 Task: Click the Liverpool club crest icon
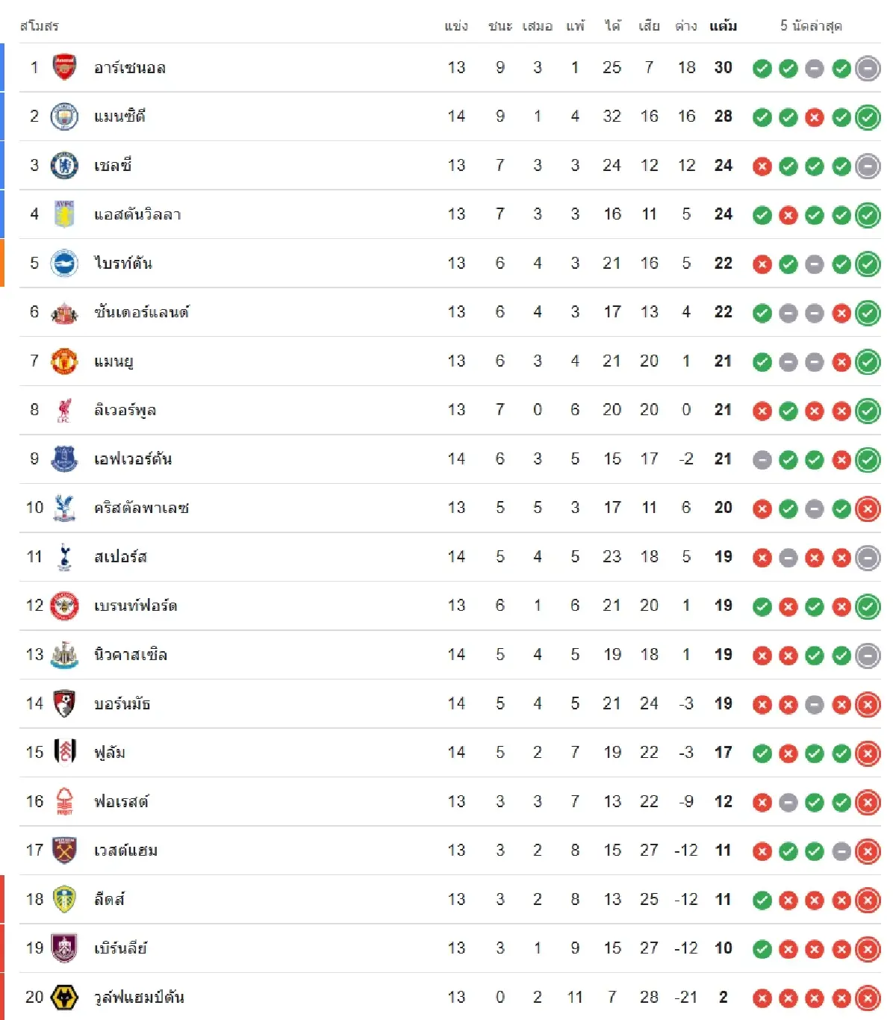64,410
